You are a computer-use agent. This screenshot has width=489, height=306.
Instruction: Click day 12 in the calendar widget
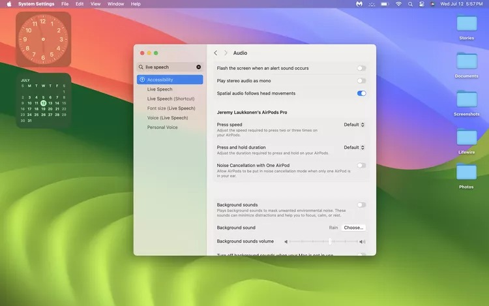pos(43,103)
